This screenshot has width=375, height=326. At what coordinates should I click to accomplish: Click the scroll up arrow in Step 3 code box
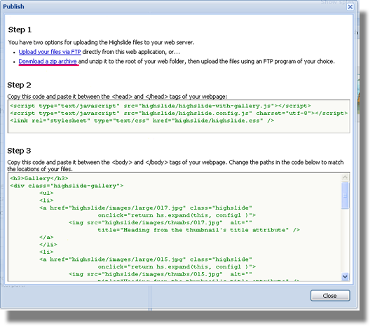[345, 177]
